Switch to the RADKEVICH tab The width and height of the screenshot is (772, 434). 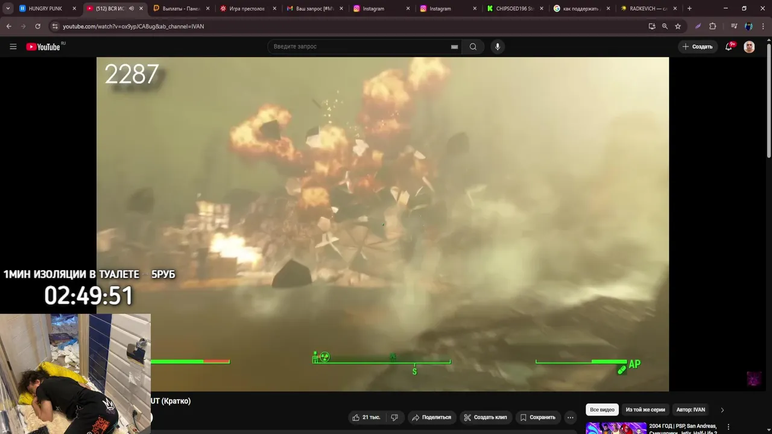pyautogui.click(x=649, y=8)
